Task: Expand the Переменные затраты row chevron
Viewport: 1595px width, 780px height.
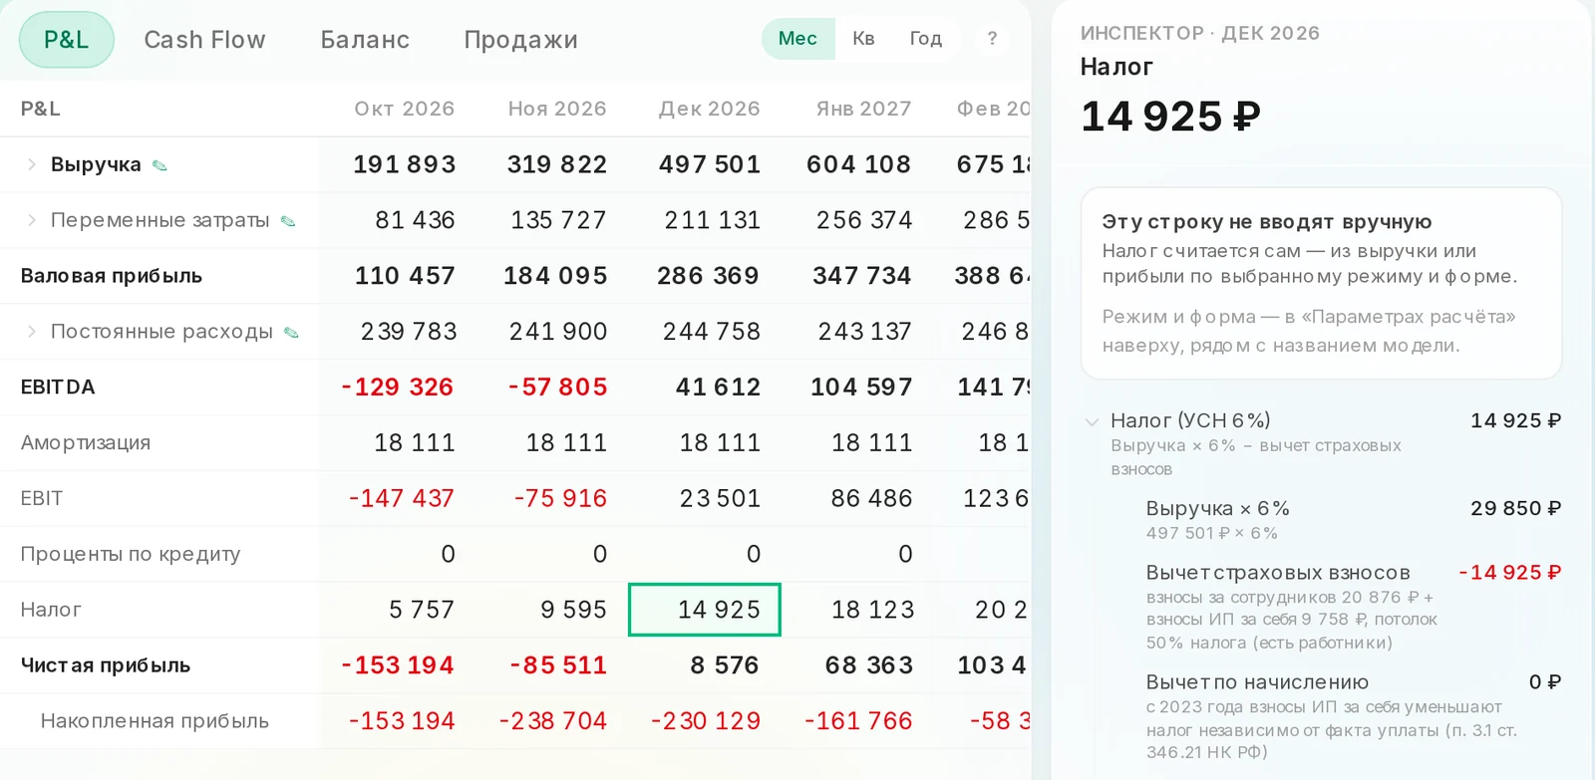Action: (32, 220)
